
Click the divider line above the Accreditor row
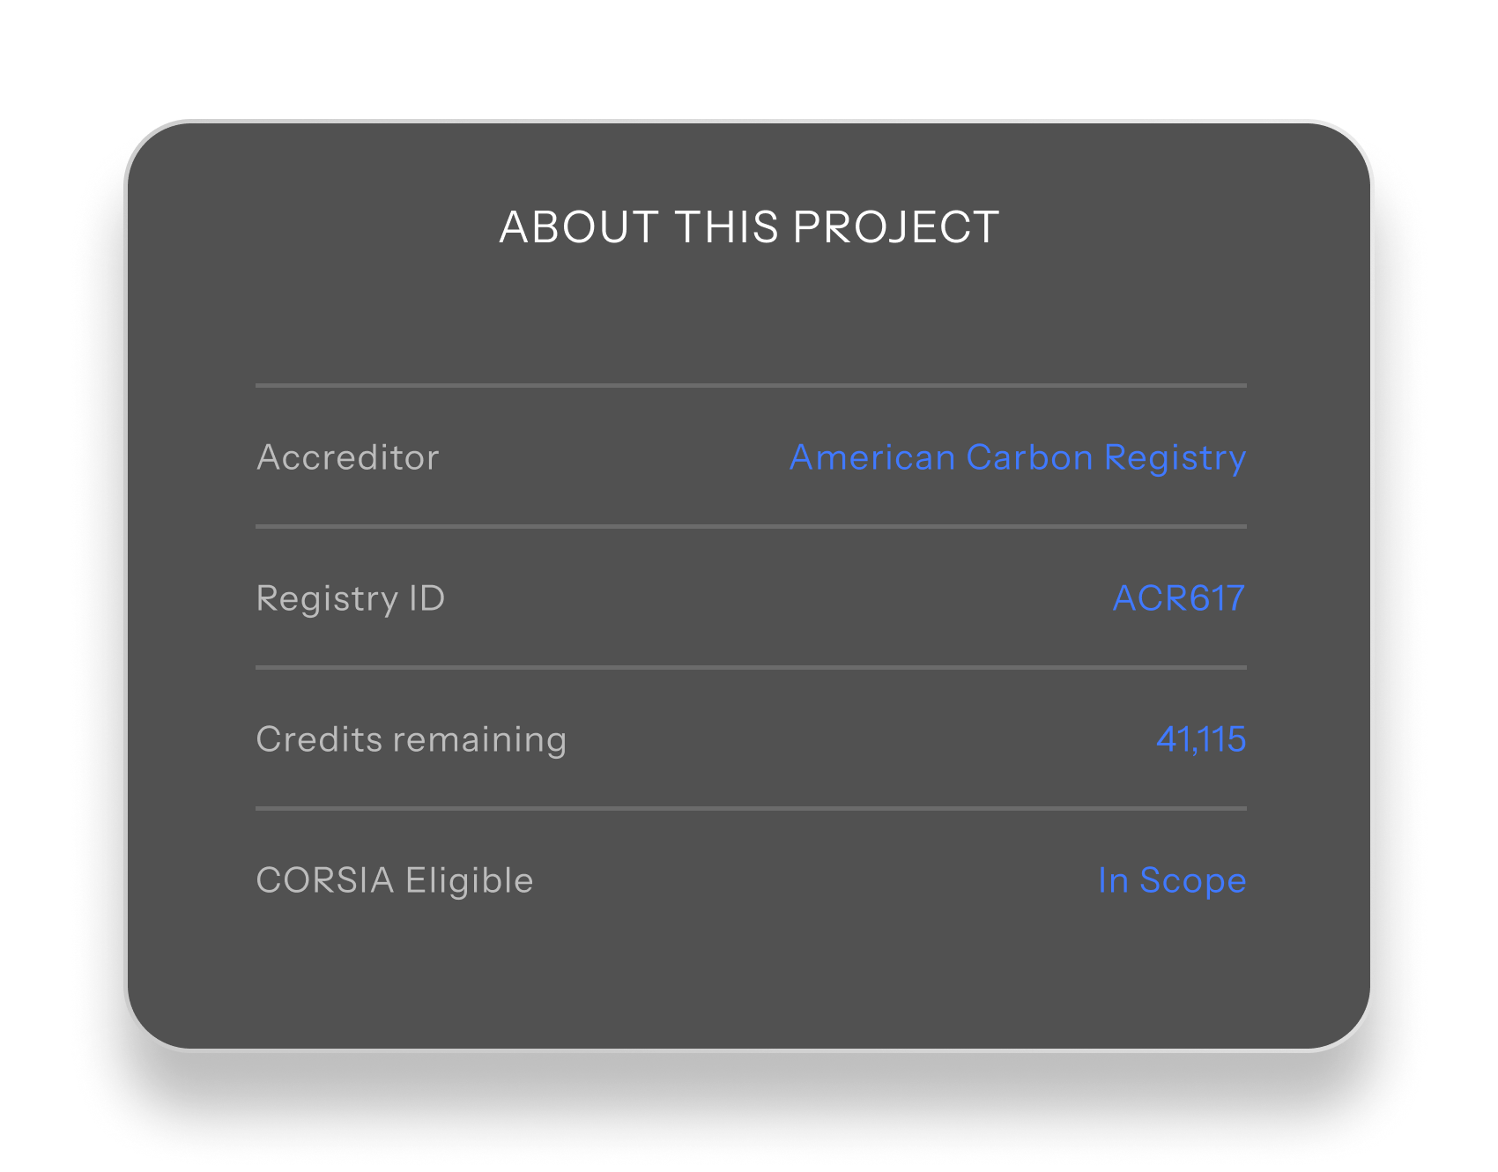[751, 385]
